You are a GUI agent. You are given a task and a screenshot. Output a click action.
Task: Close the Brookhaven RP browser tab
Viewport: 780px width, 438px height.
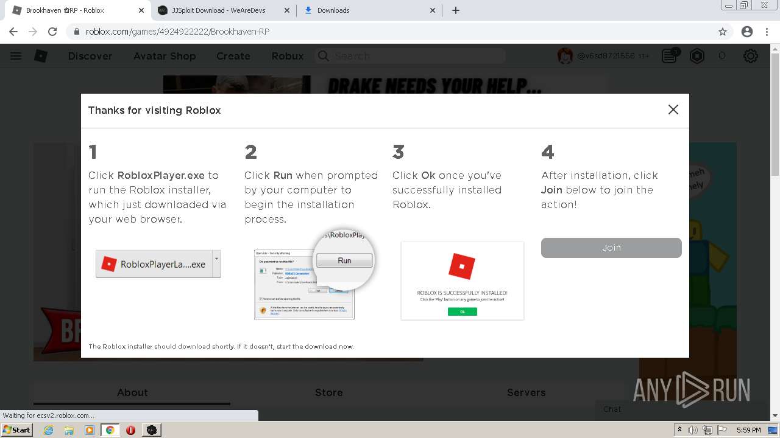(x=141, y=10)
